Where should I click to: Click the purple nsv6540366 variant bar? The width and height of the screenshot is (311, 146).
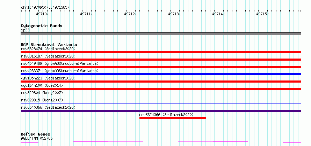161,111
